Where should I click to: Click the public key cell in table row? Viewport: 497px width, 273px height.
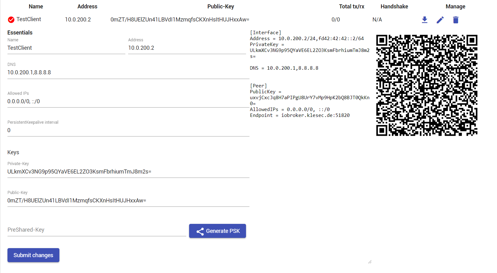(x=180, y=20)
